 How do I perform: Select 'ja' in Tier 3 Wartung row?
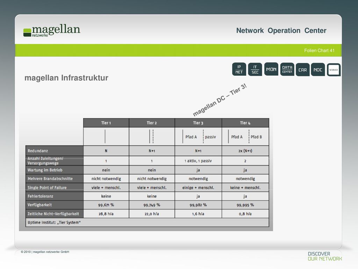click(x=198, y=170)
